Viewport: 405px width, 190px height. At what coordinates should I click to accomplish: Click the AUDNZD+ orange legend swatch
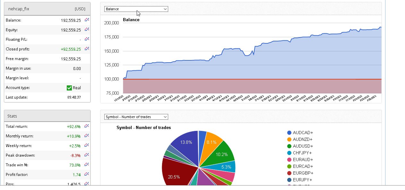[289, 139]
